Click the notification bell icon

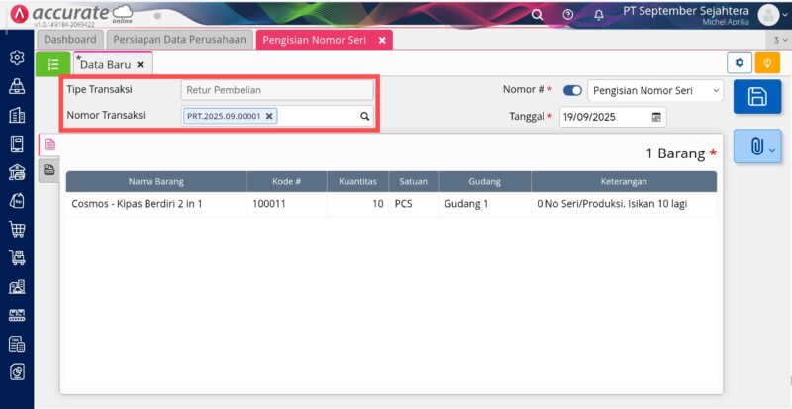click(x=598, y=15)
